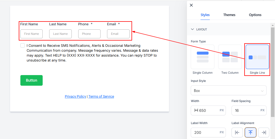Close the styles side panel
Image resolution: width=275 pixels, height=139 pixels.
coord(191,5)
